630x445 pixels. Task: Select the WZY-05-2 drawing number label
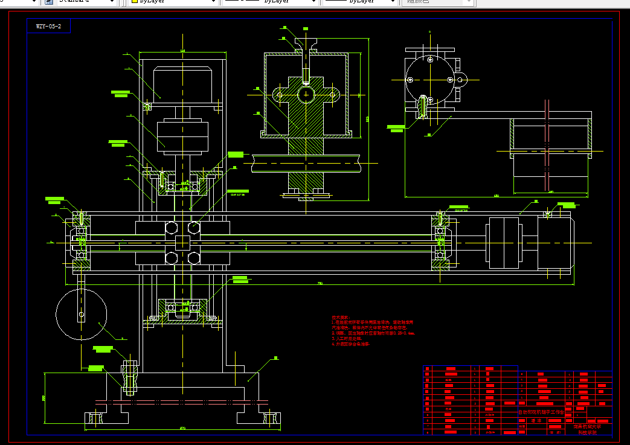coord(48,27)
